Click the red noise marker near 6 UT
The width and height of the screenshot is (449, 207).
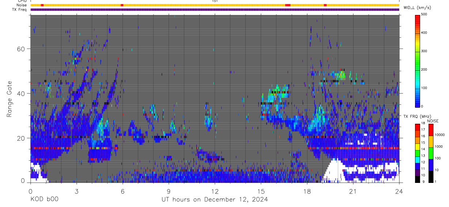[x=122, y=5]
